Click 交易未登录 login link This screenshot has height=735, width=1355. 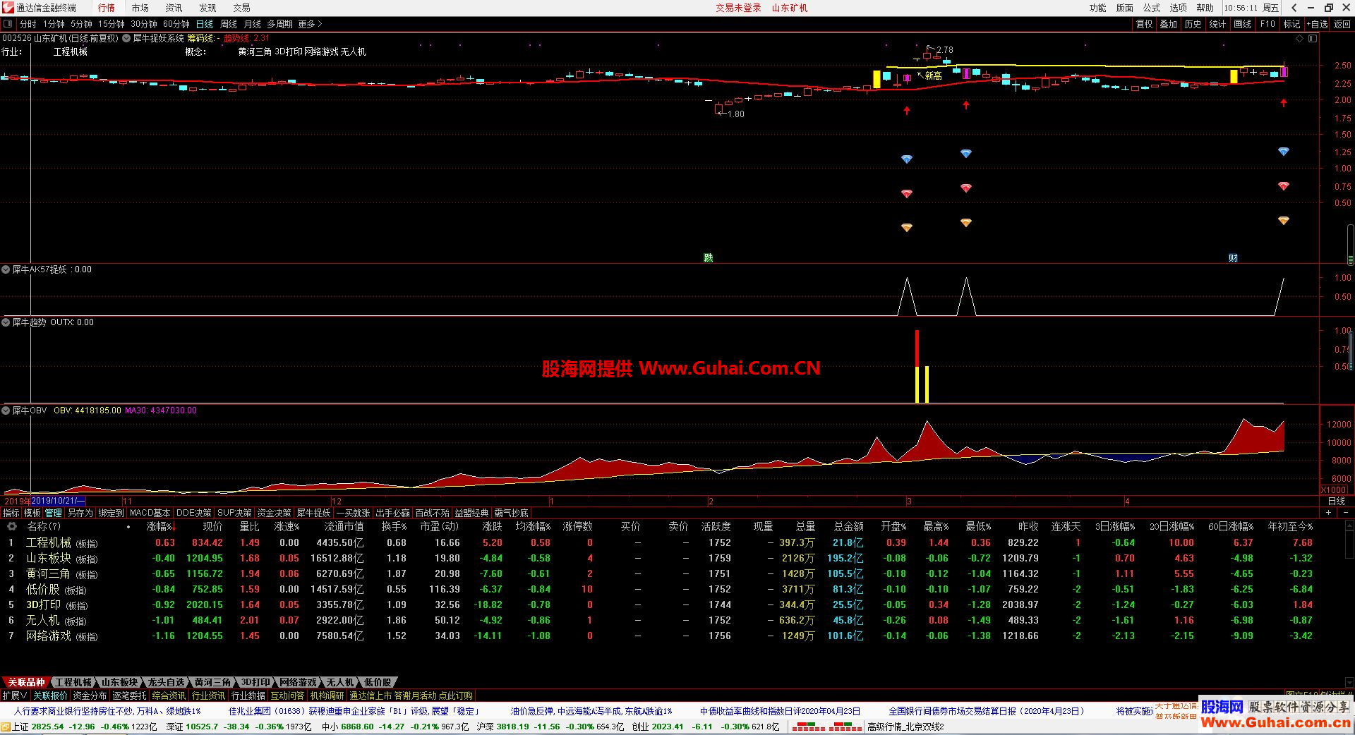pyautogui.click(x=739, y=8)
